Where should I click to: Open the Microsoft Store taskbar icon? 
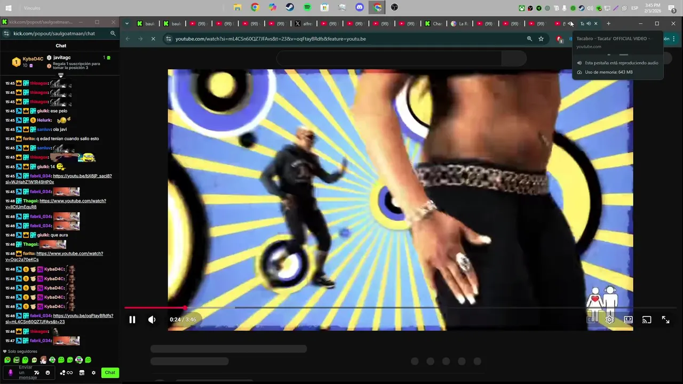click(x=324, y=7)
